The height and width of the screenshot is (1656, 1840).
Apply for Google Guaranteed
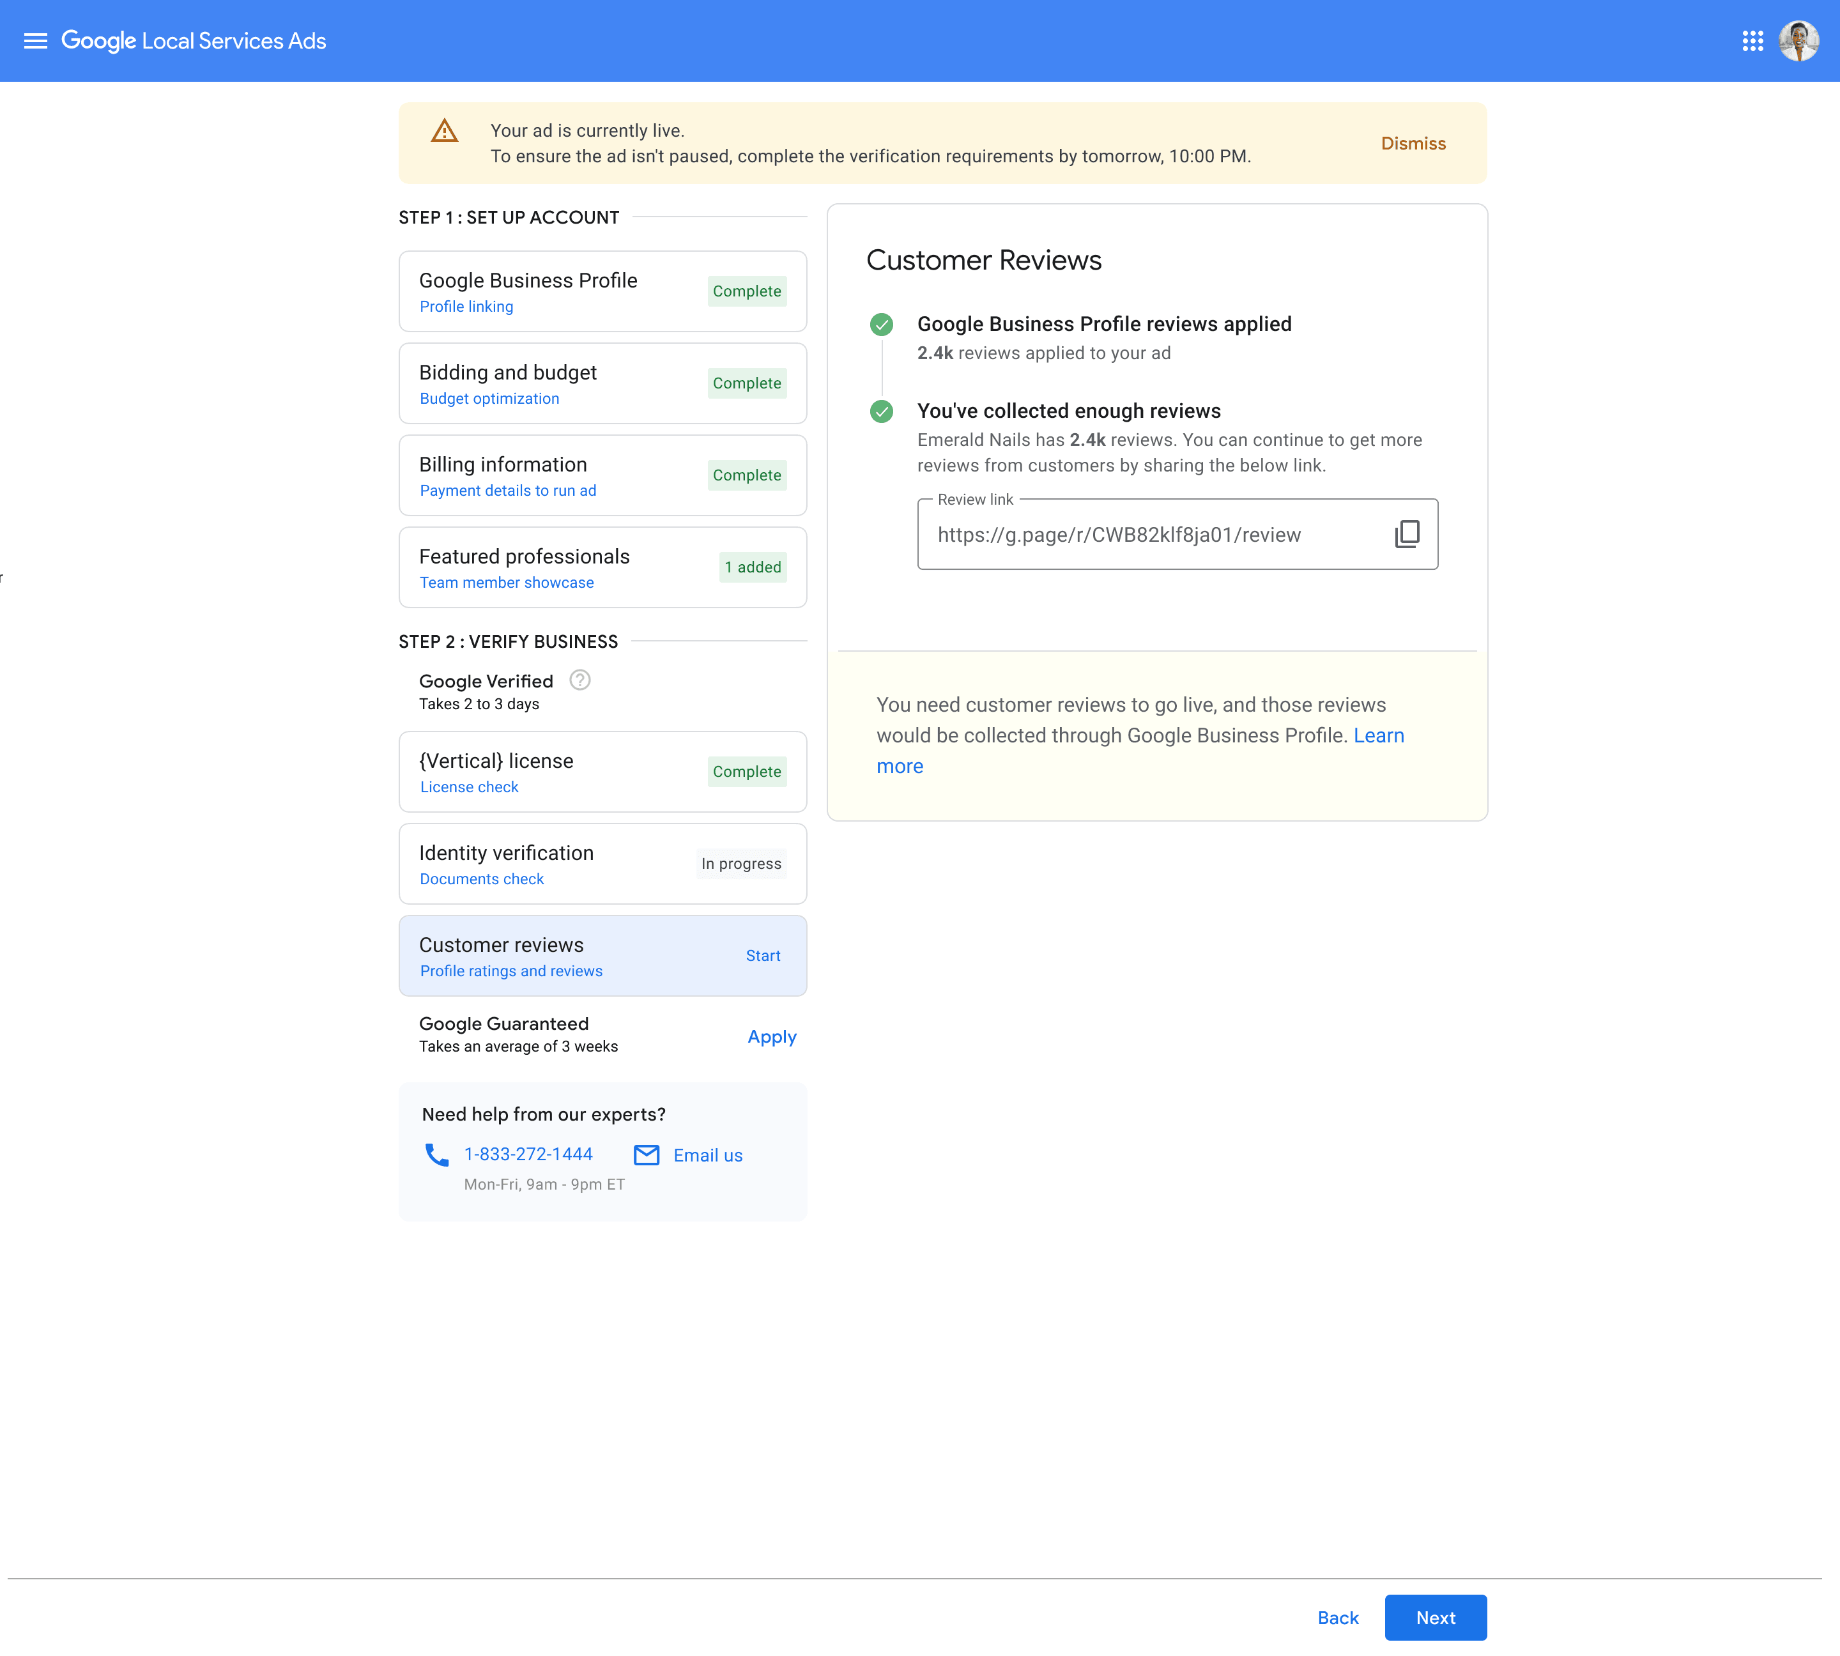click(772, 1036)
